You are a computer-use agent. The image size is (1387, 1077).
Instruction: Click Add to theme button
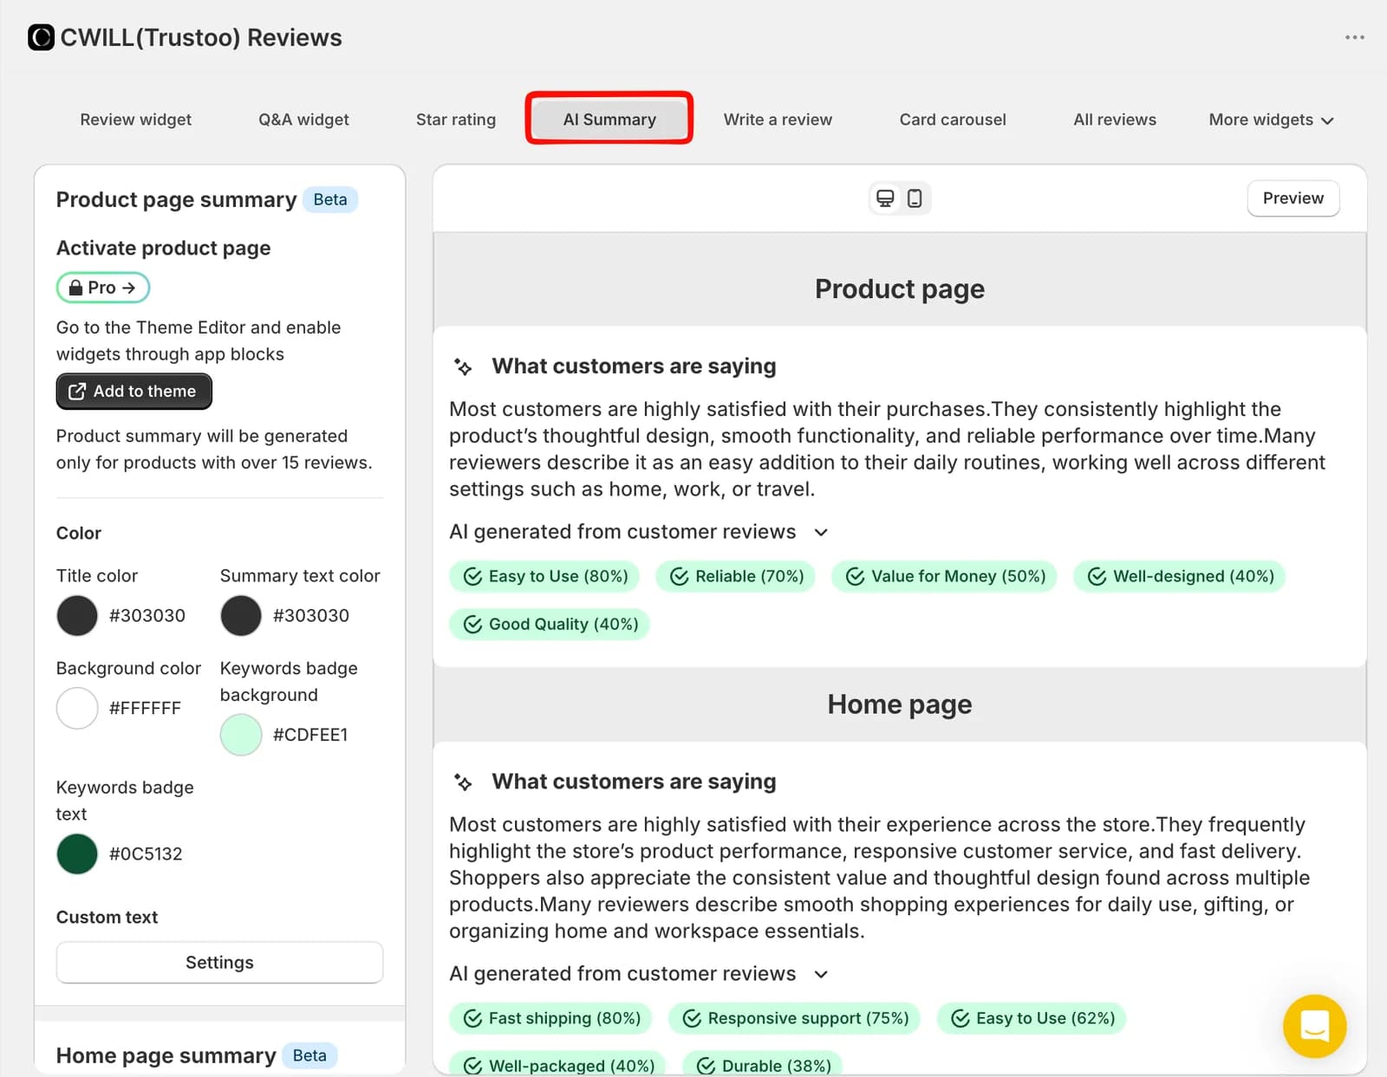(x=133, y=392)
